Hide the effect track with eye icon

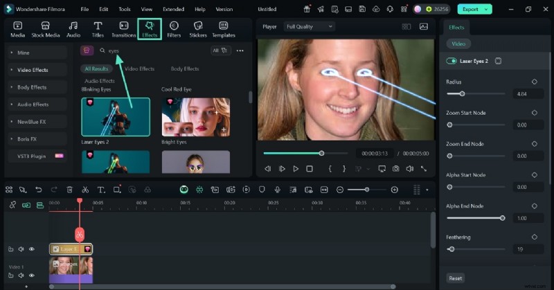(32, 249)
